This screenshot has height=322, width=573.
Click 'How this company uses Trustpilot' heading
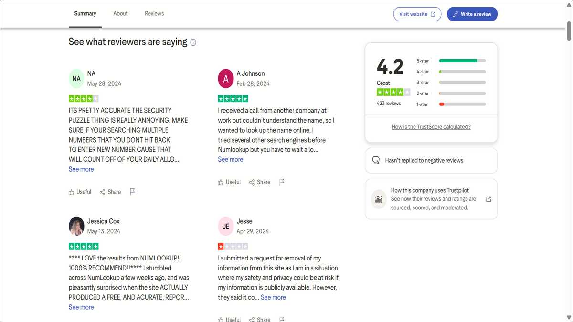[430, 190]
